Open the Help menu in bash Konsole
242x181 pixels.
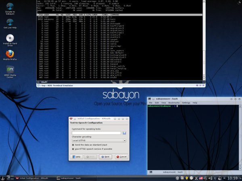point(195,103)
